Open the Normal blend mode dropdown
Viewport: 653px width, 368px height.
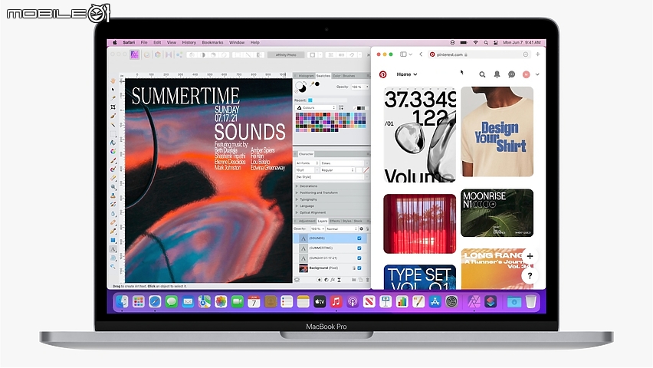tap(342, 228)
